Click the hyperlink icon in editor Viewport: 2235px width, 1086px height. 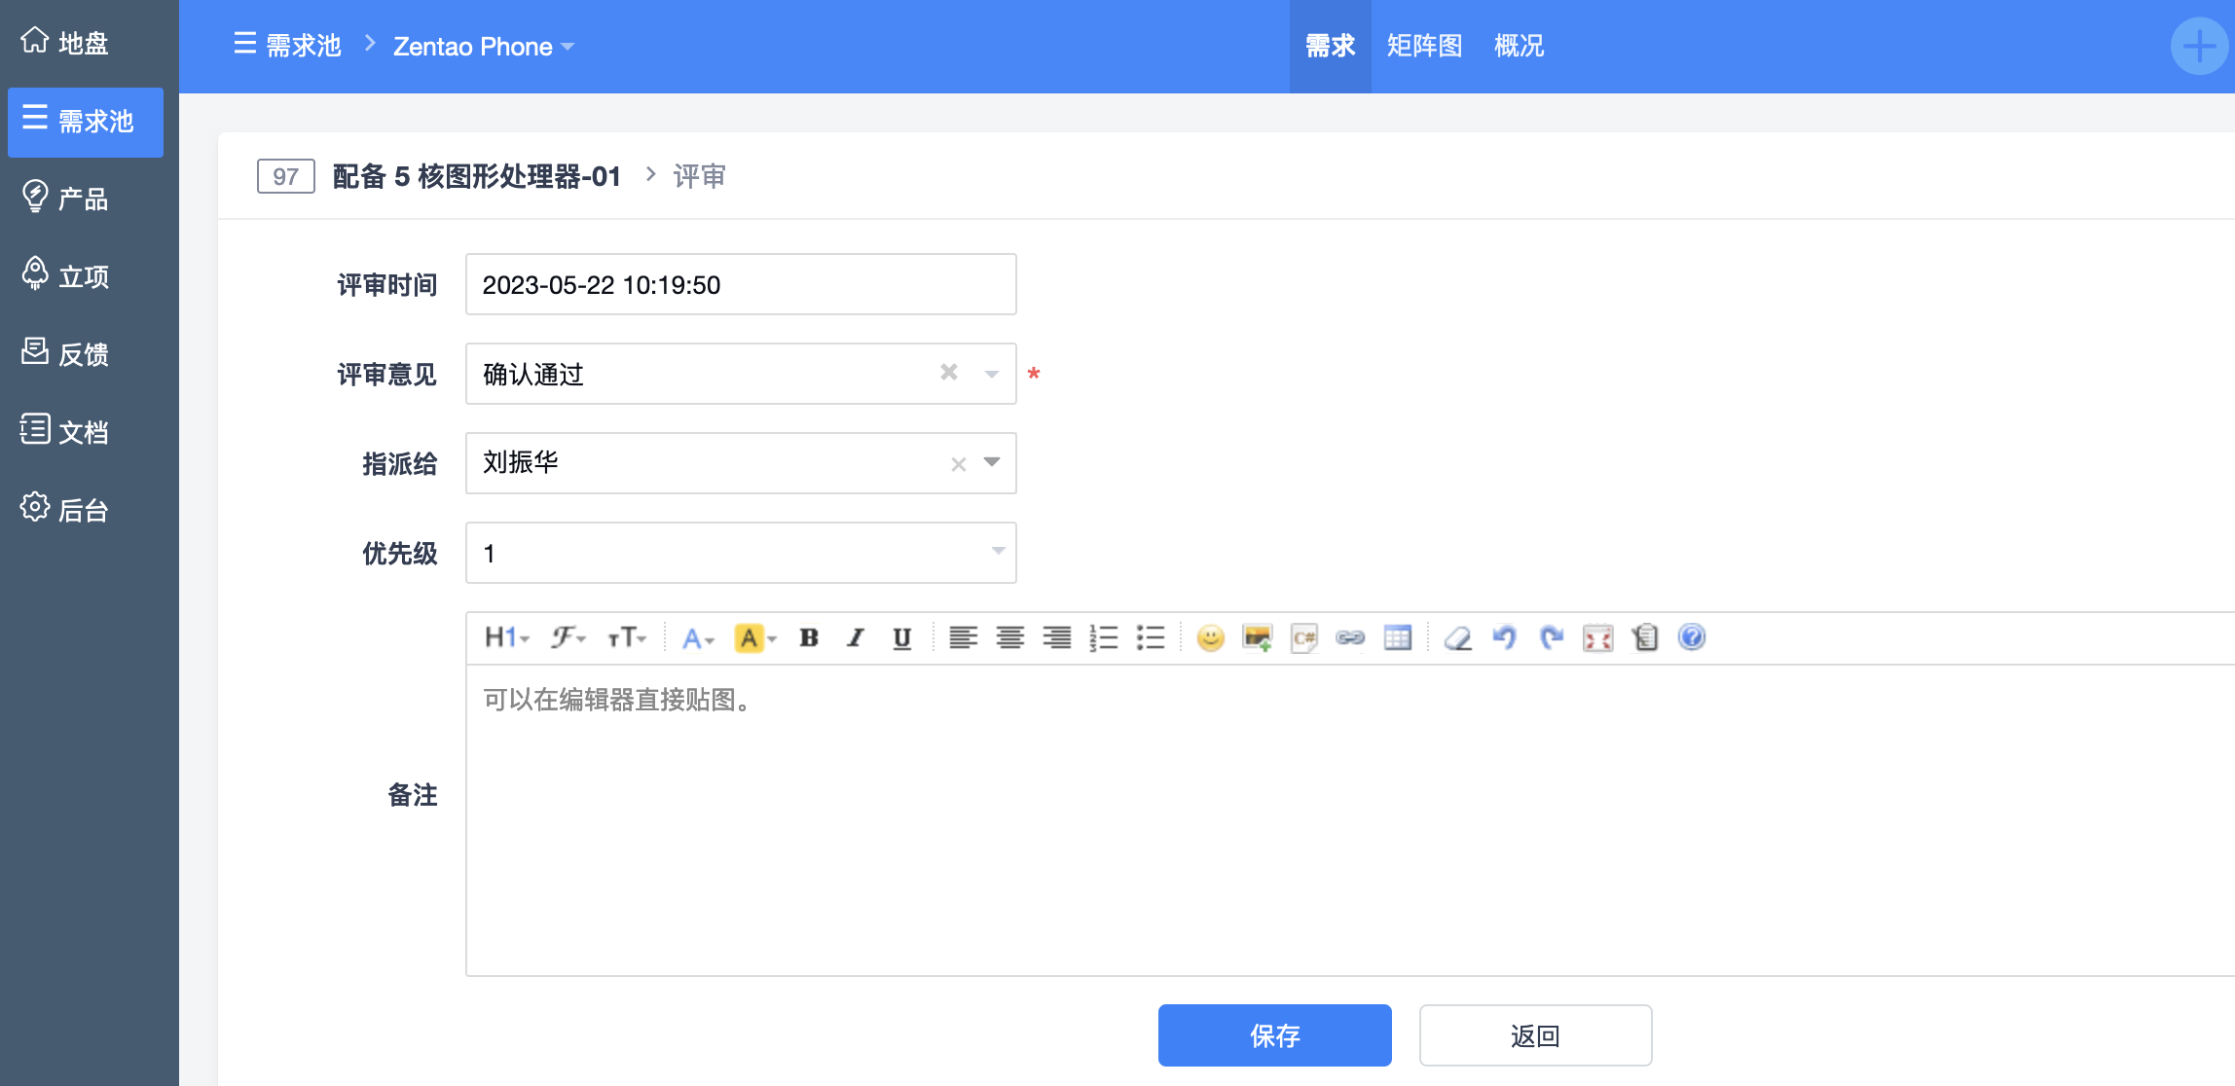1350,638
